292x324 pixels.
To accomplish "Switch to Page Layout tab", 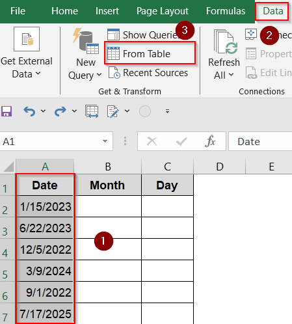I will [x=163, y=11].
